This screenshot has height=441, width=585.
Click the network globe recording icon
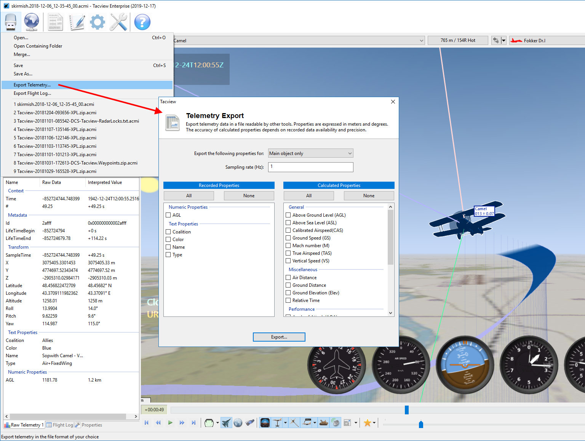(x=32, y=22)
